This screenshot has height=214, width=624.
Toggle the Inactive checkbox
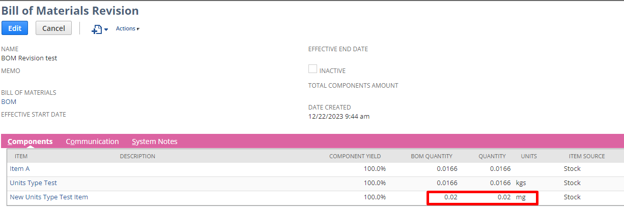click(x=313, y=69)
